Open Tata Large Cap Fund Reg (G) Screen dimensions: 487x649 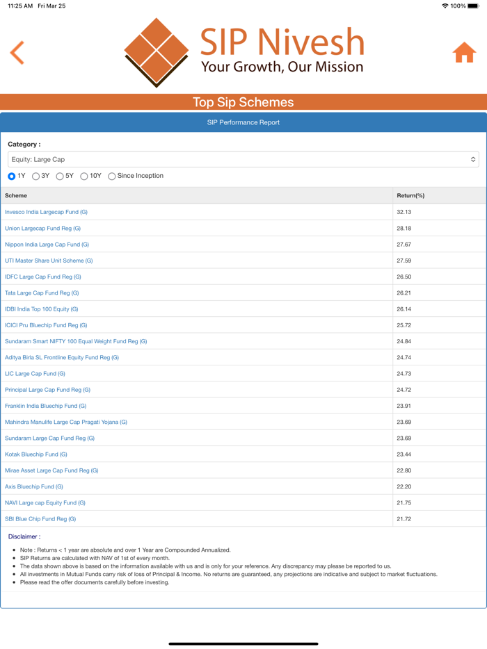click(x=42, y=293)
